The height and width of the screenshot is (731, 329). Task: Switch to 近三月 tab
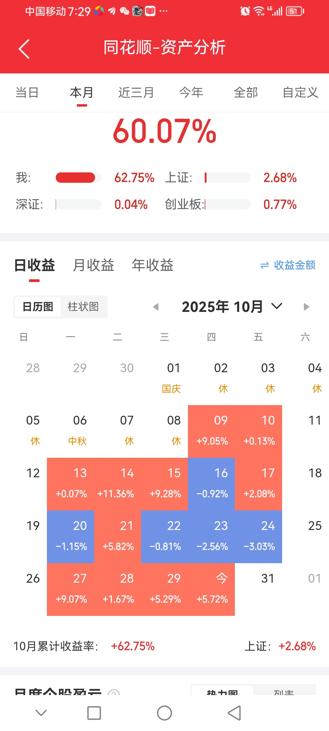coord(136,93)
